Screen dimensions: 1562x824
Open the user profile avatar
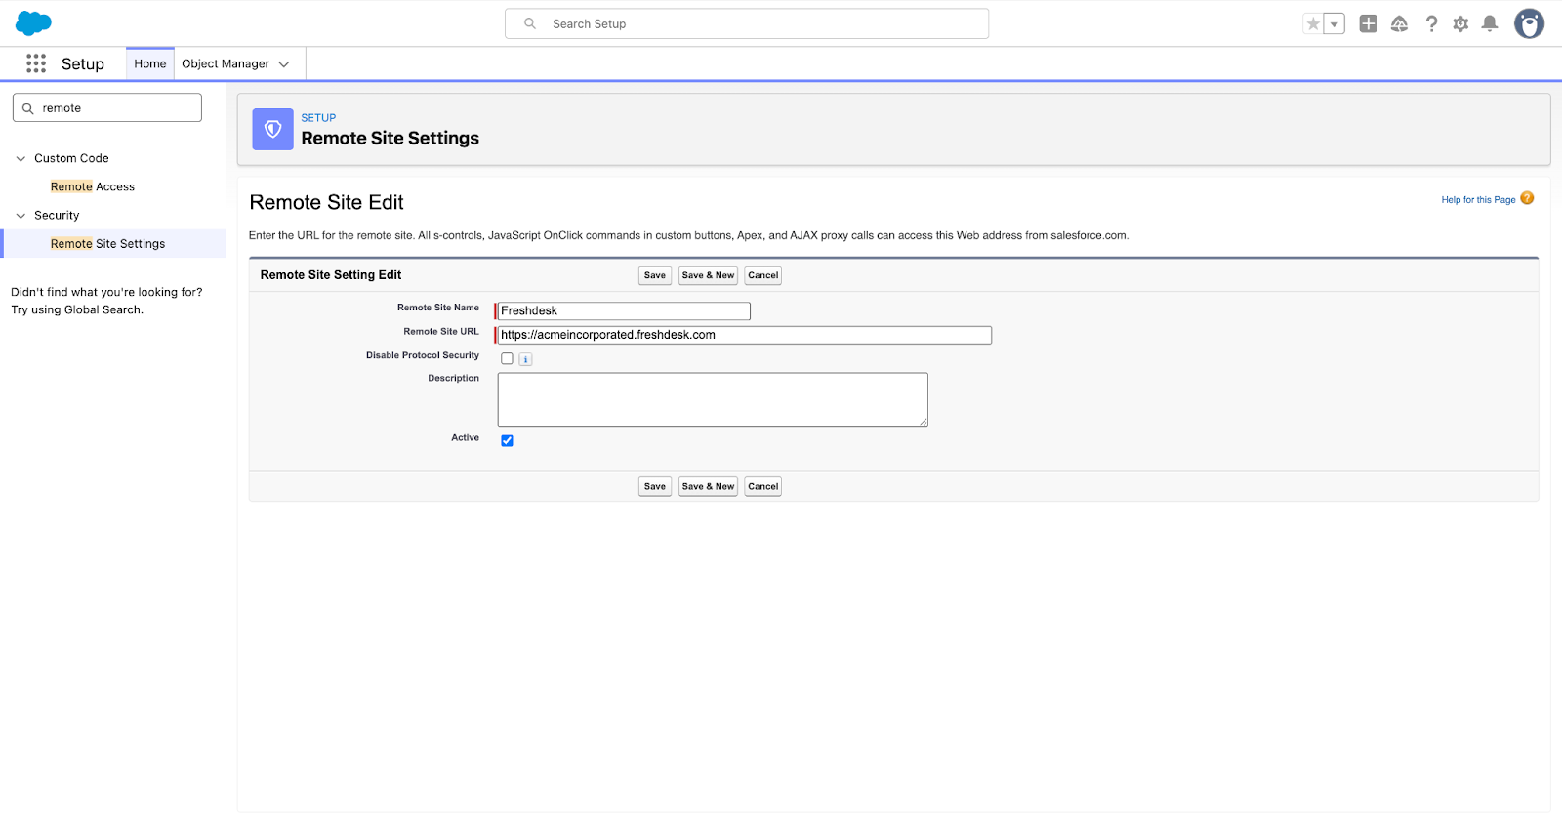(1529, 23)
